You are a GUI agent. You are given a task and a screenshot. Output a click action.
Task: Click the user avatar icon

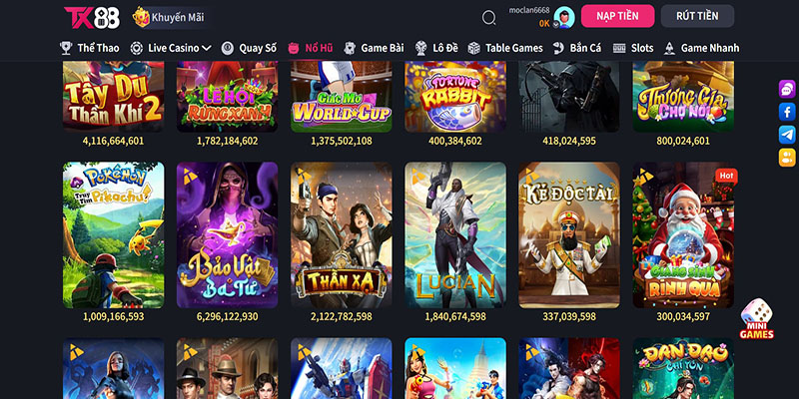(x=564, y=17)
